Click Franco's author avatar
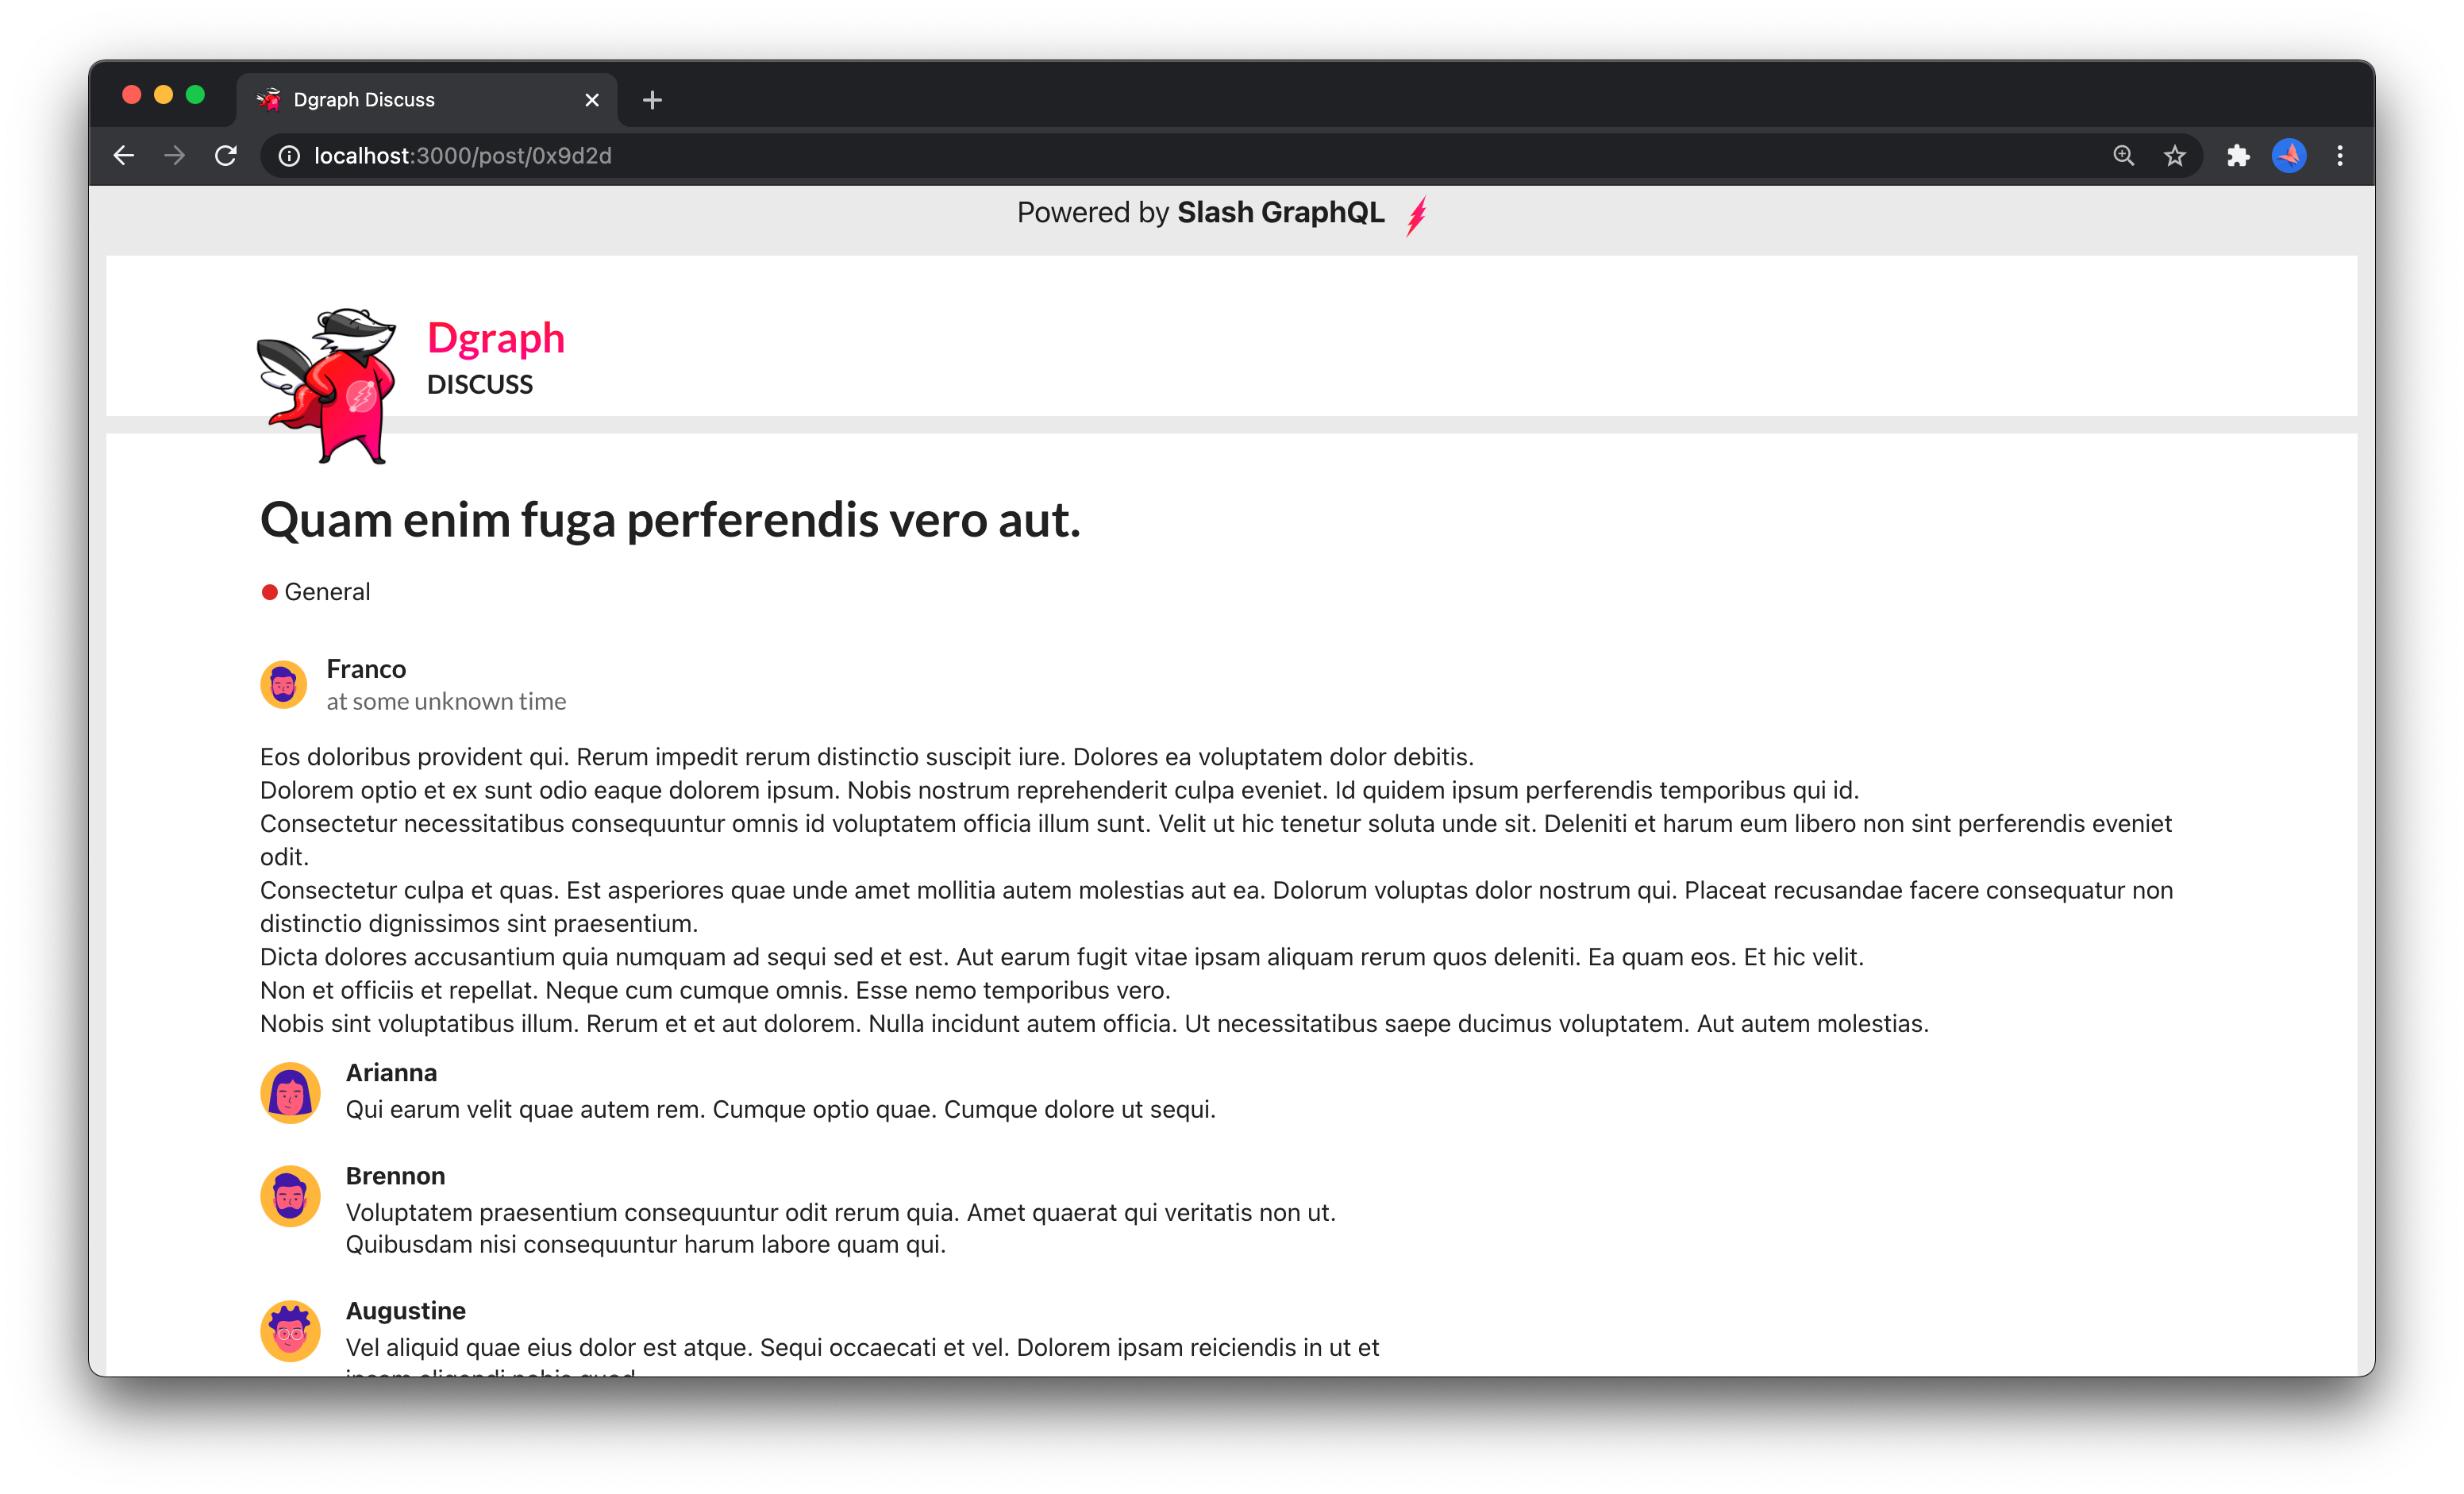 284,685
